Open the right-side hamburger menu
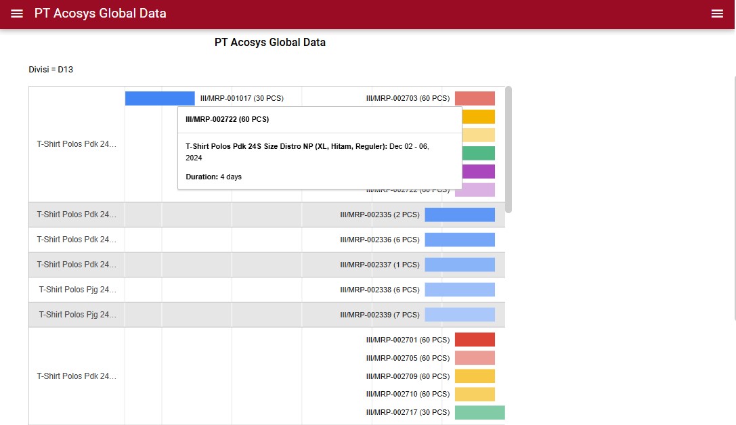 (717, 14)
